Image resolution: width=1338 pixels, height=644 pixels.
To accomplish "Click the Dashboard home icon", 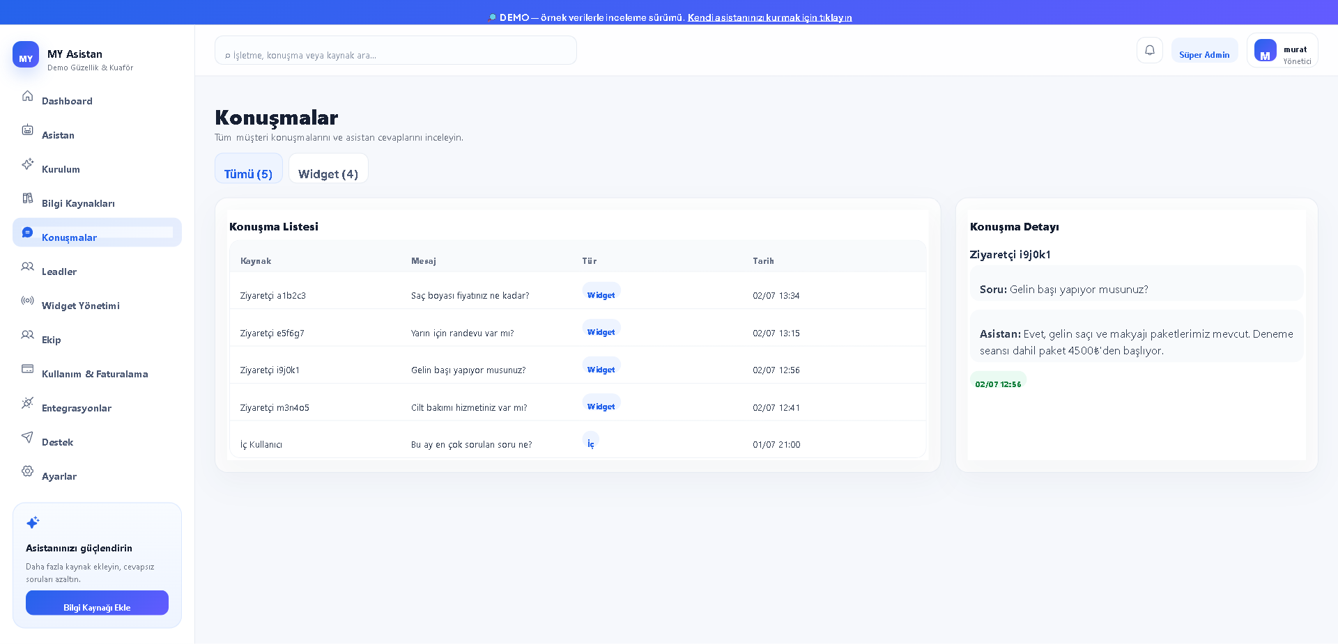I will coord(27,95).
